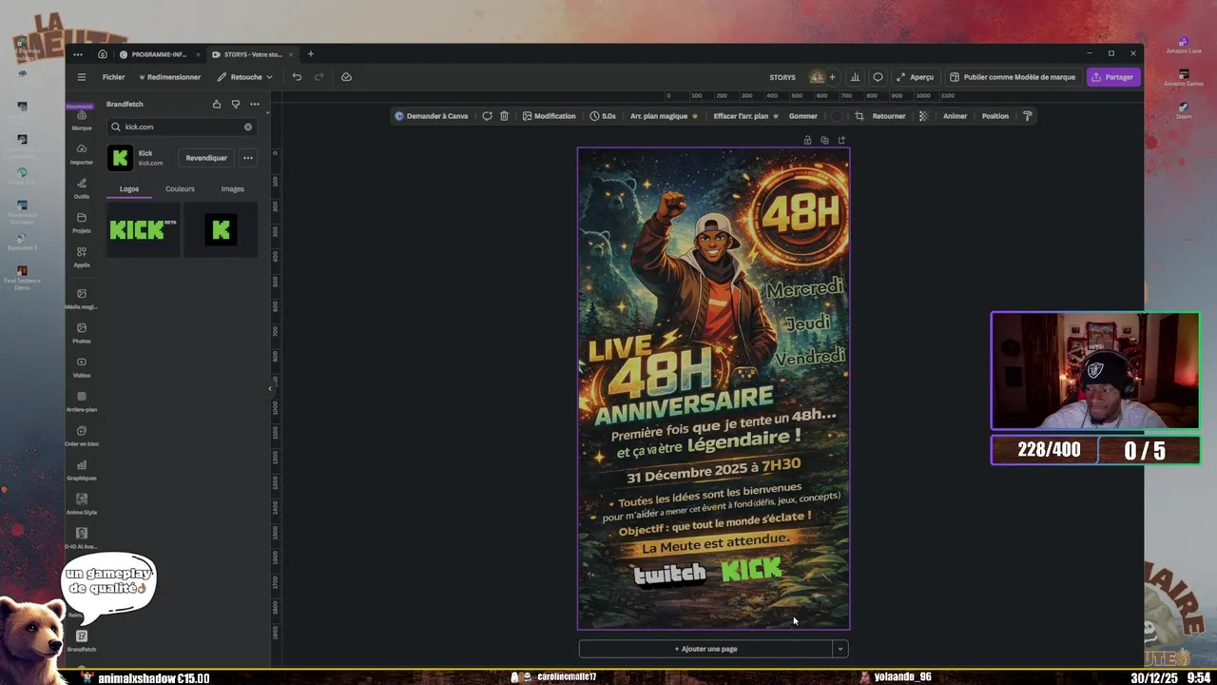Open the main hamburger menu

[x=82, y=77]
